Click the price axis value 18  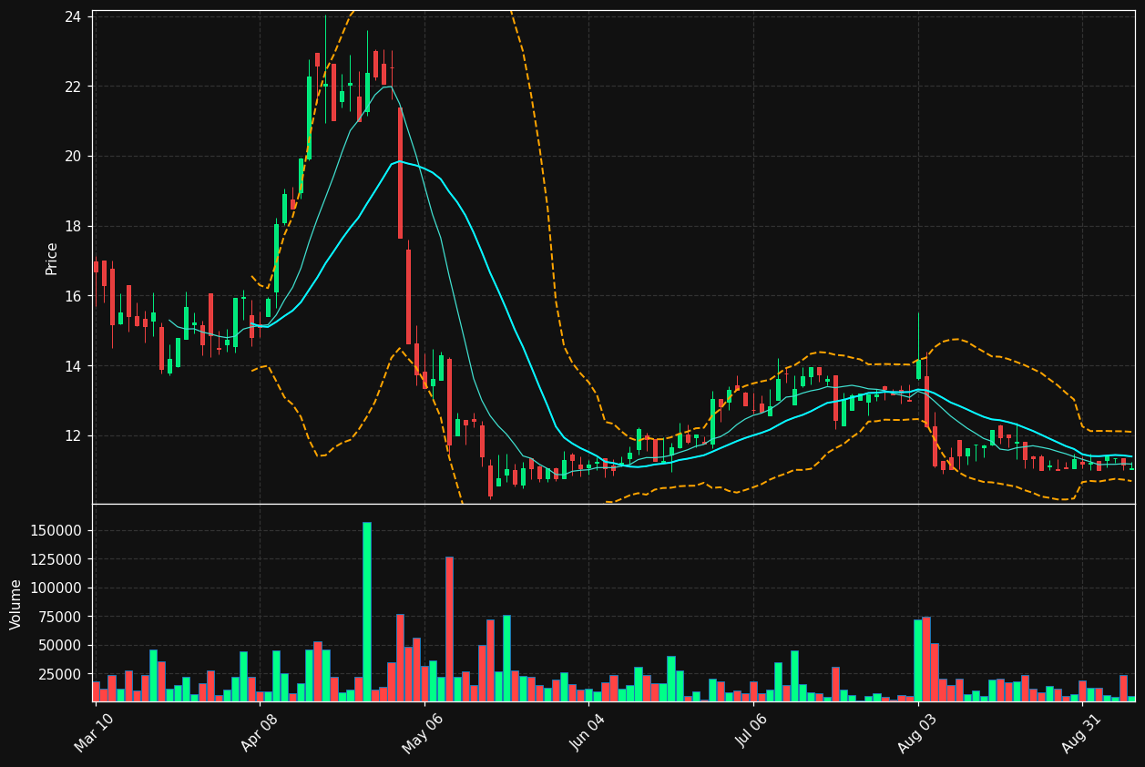coord(74,226)
